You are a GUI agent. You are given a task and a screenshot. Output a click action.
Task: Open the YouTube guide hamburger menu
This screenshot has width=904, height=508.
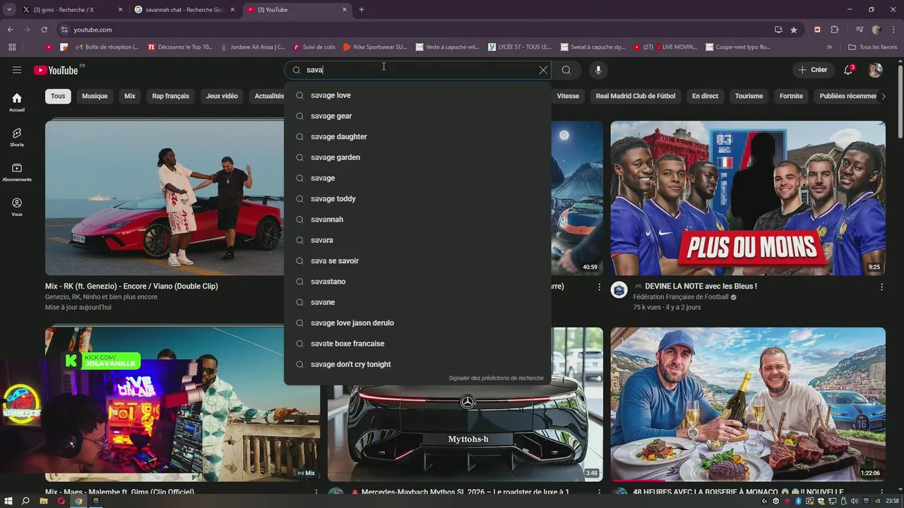(x=17, y=70)
